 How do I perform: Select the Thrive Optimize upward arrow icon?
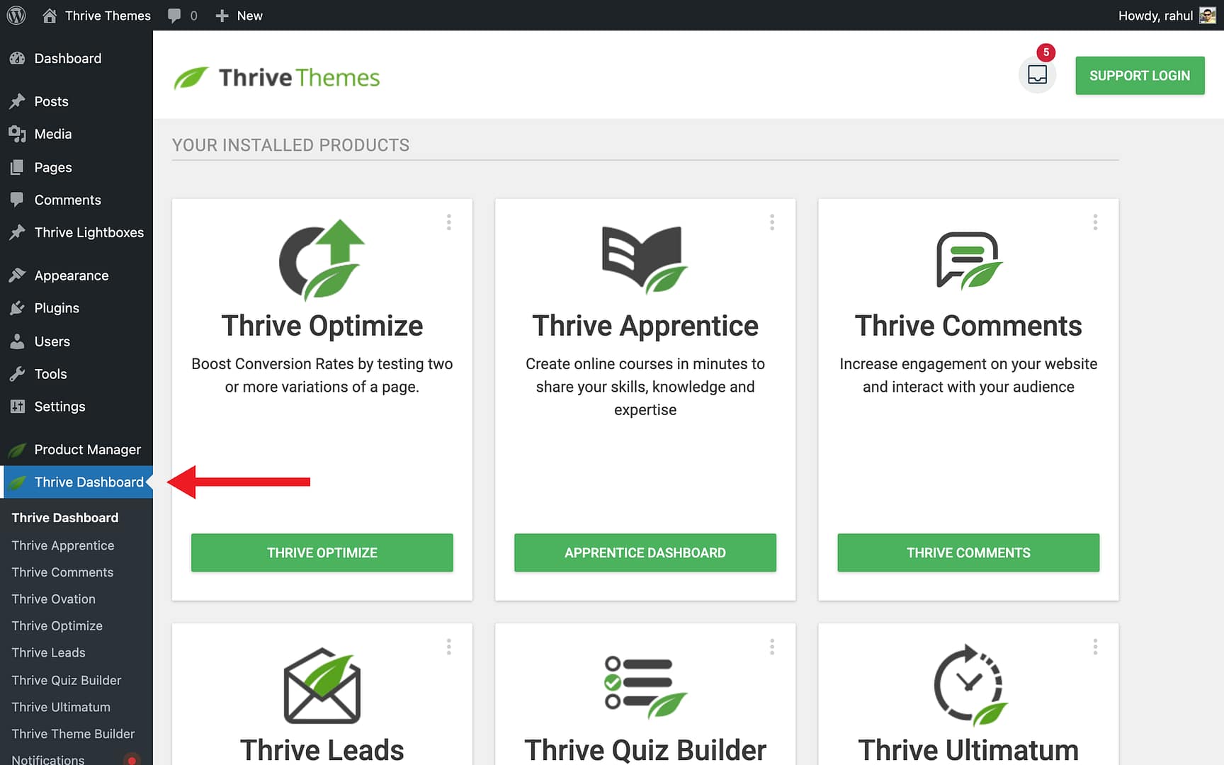click(x=322, y=259)
